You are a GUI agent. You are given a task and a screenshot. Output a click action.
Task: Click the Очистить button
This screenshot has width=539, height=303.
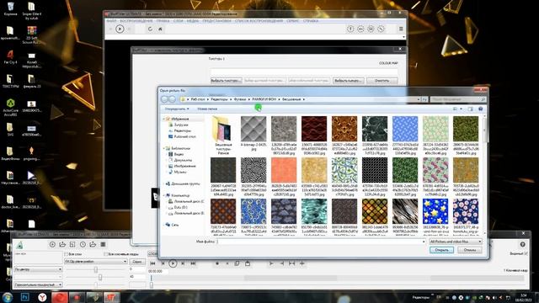382,81
